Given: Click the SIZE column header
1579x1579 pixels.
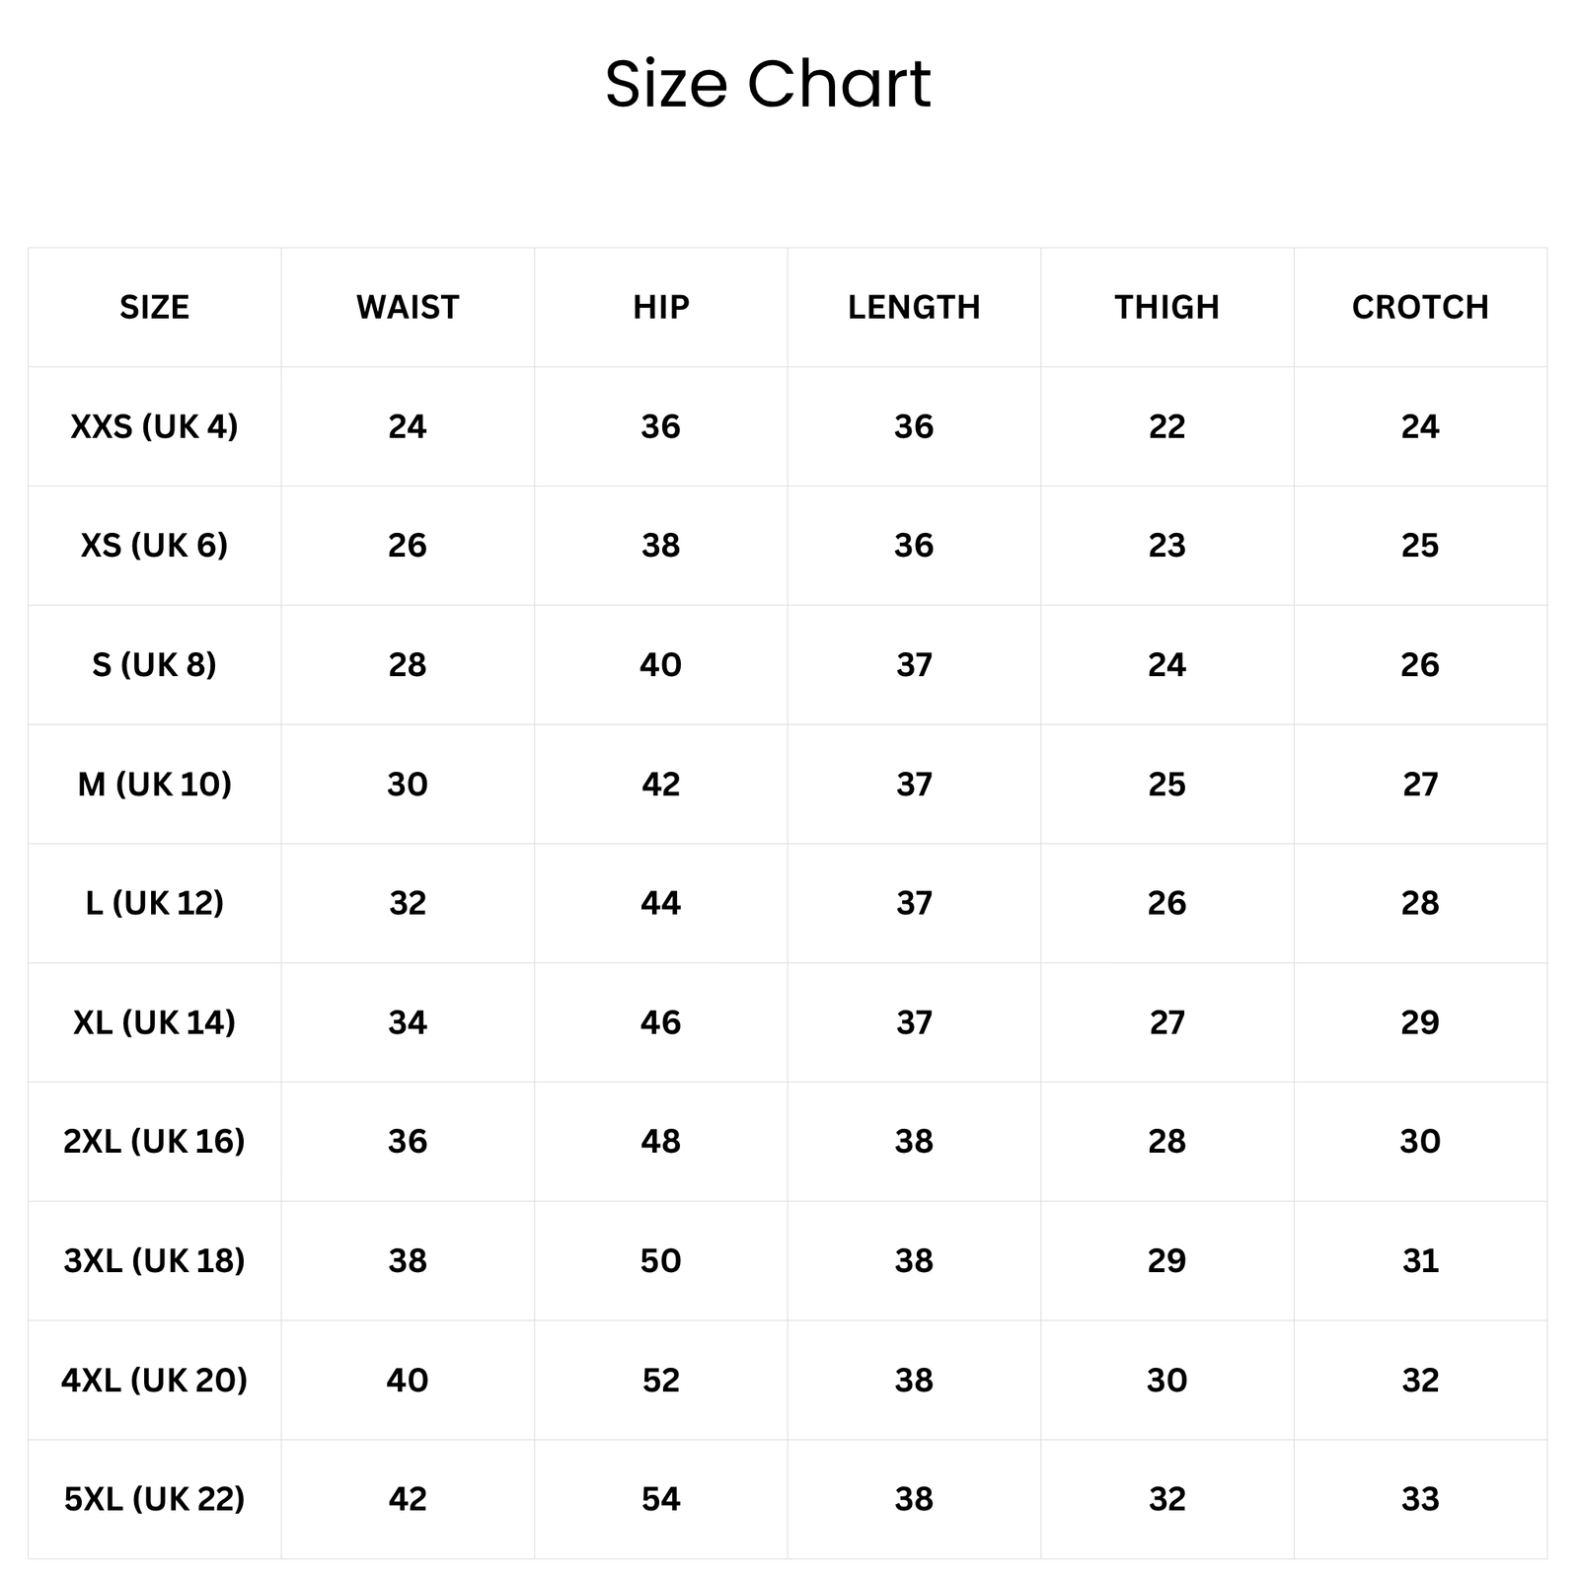Looking at the screenshot, I should click(x=154, y=307).
